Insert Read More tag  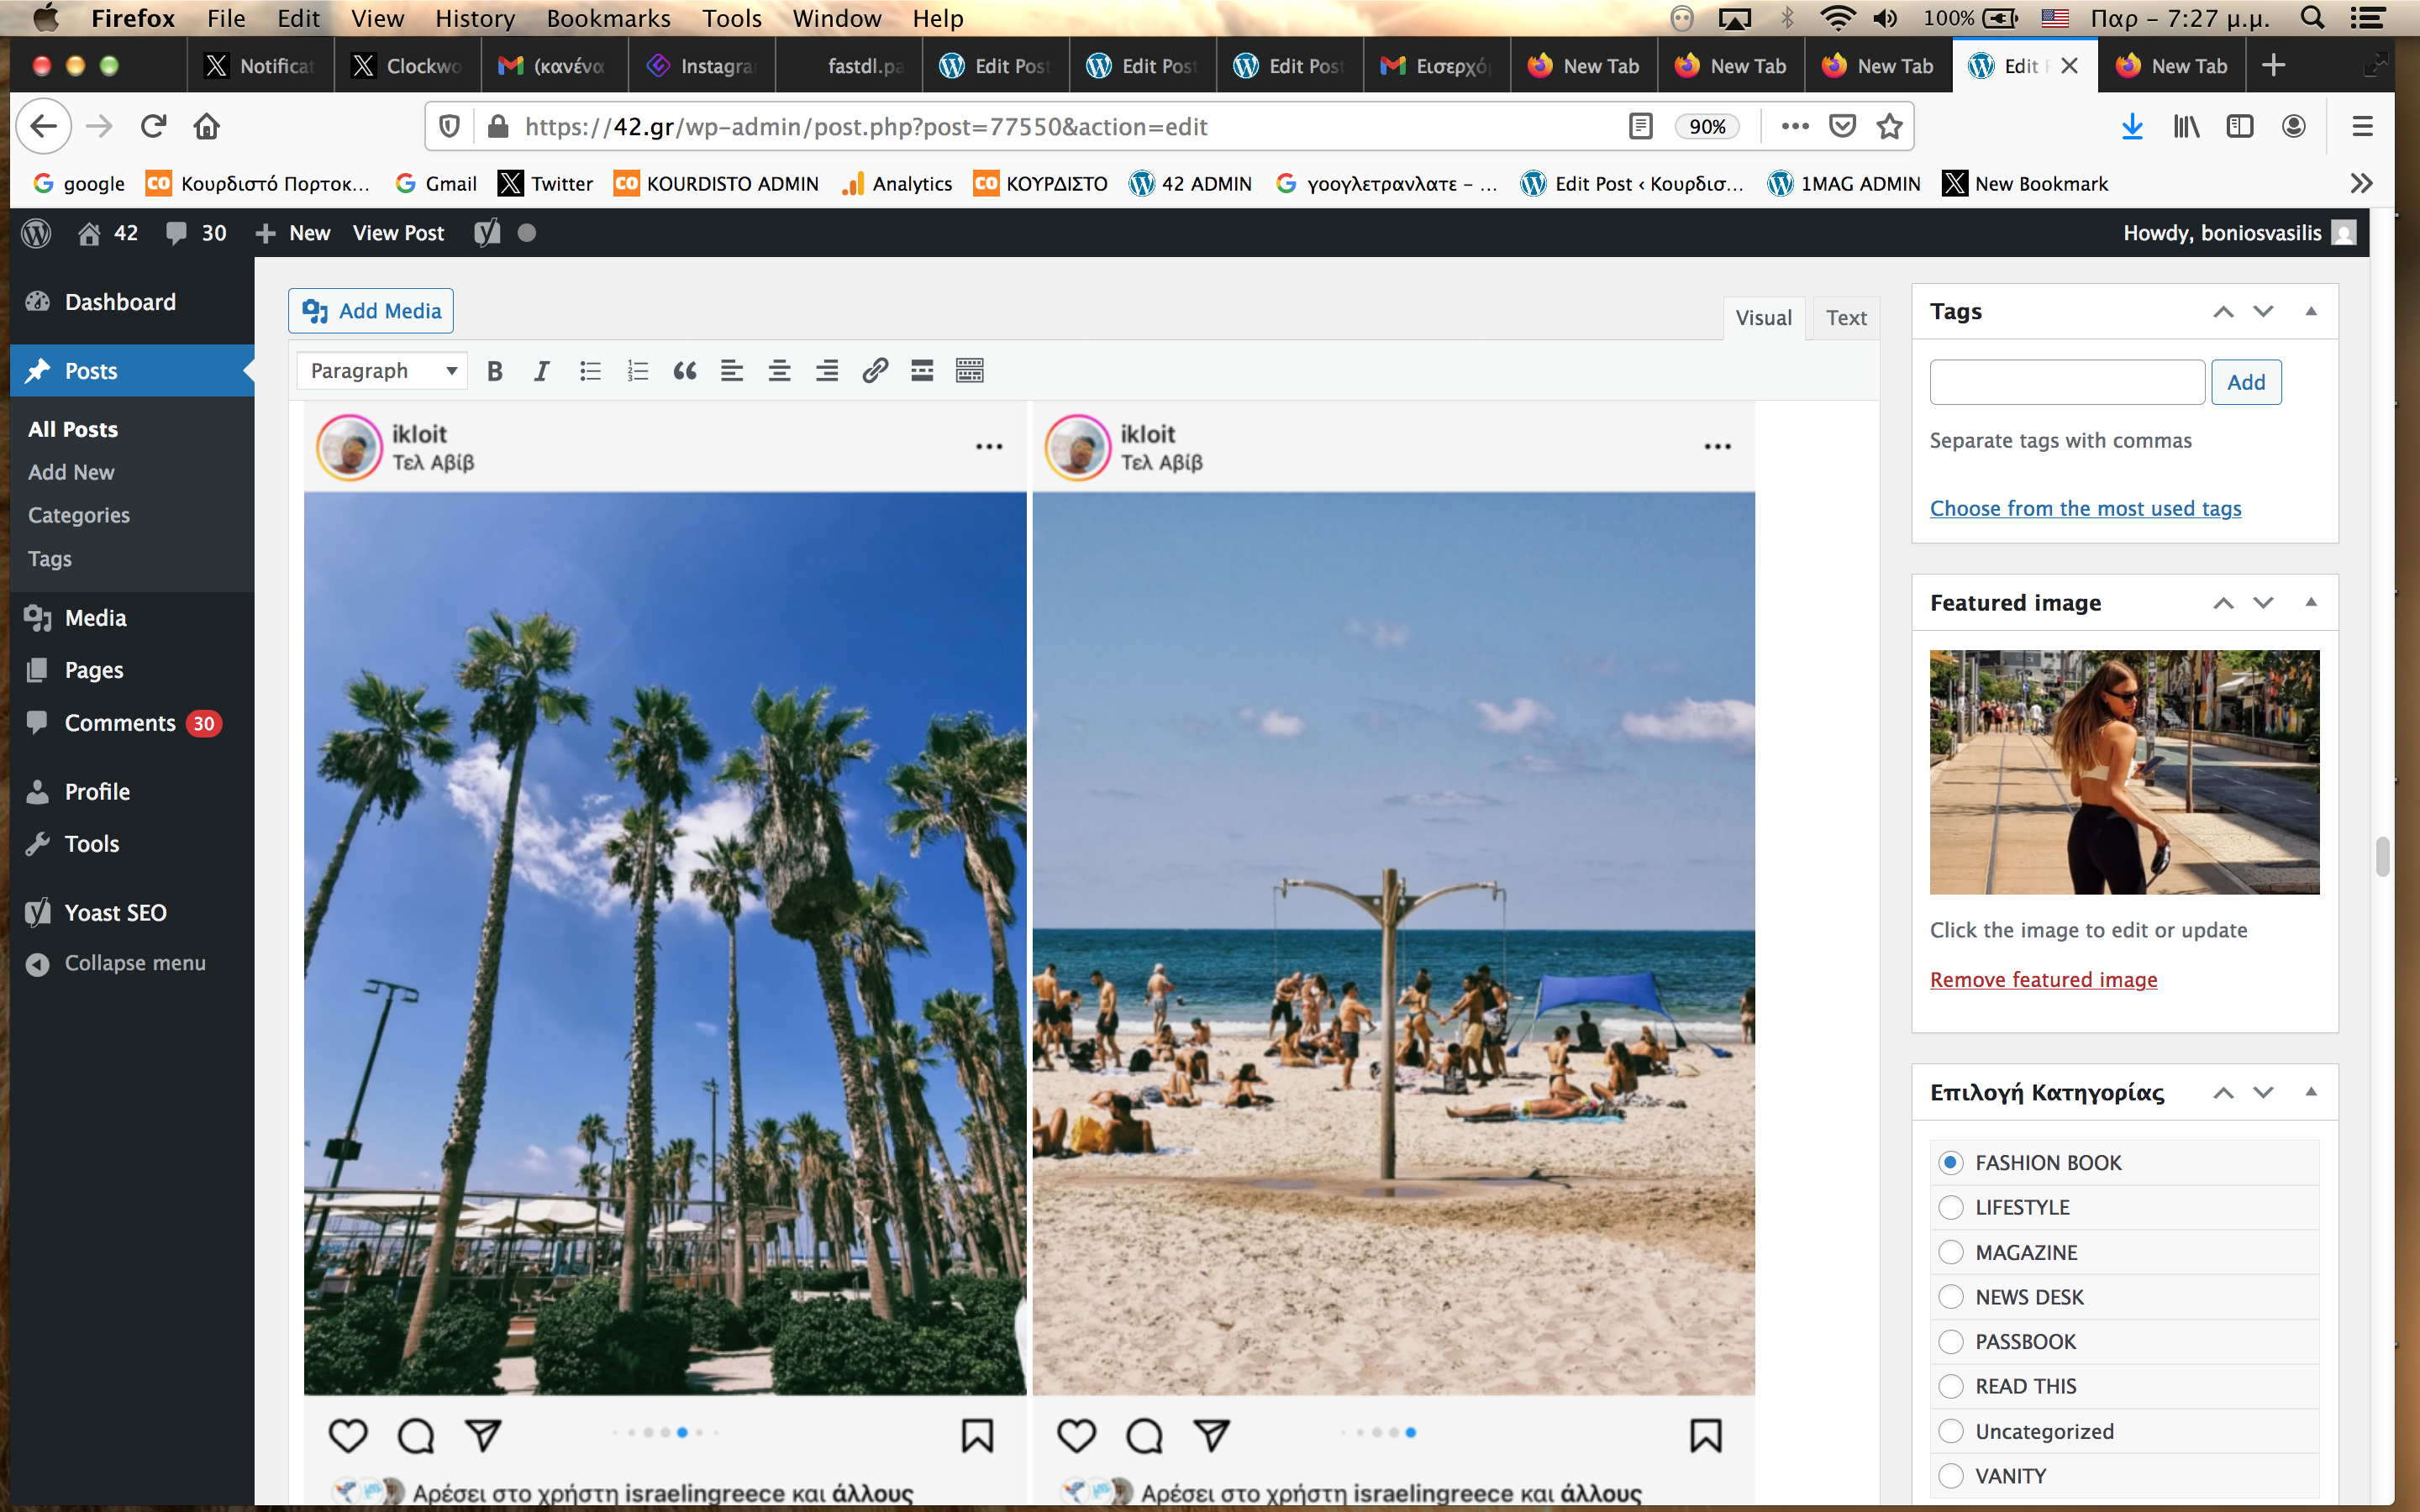pos(922,371)
